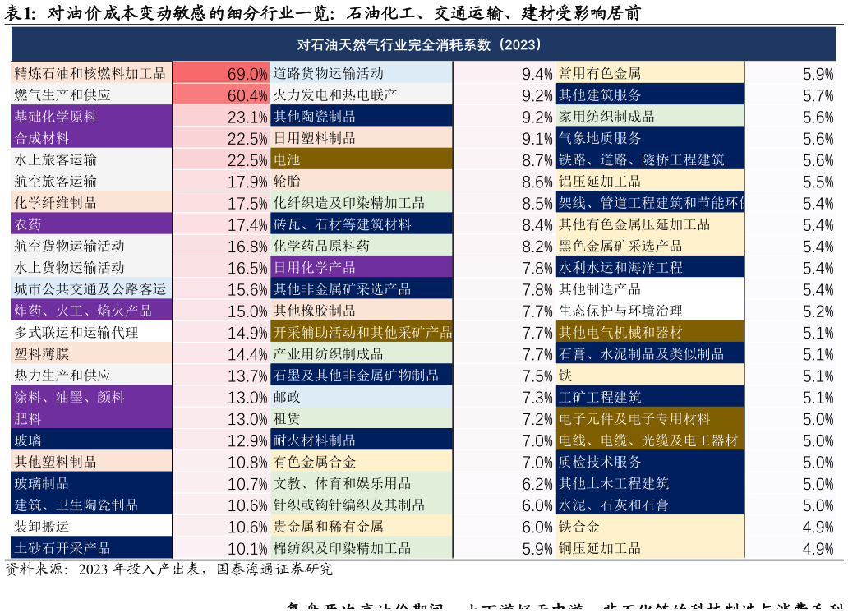Viewport: 848px width, 613px height.
Task: Select the cell 日用化学产品
Action: pos(362,268)
